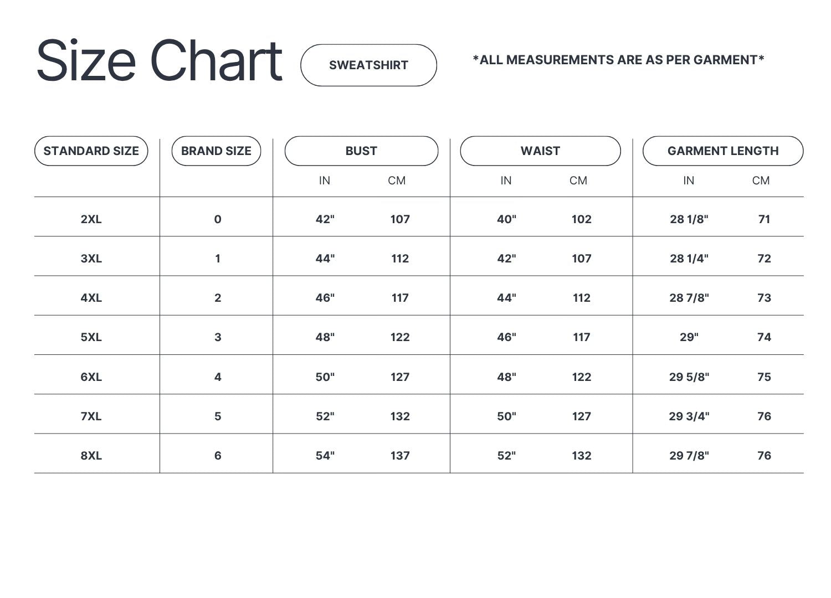
Task: Click the BUST column header
Action: (361, 151)
